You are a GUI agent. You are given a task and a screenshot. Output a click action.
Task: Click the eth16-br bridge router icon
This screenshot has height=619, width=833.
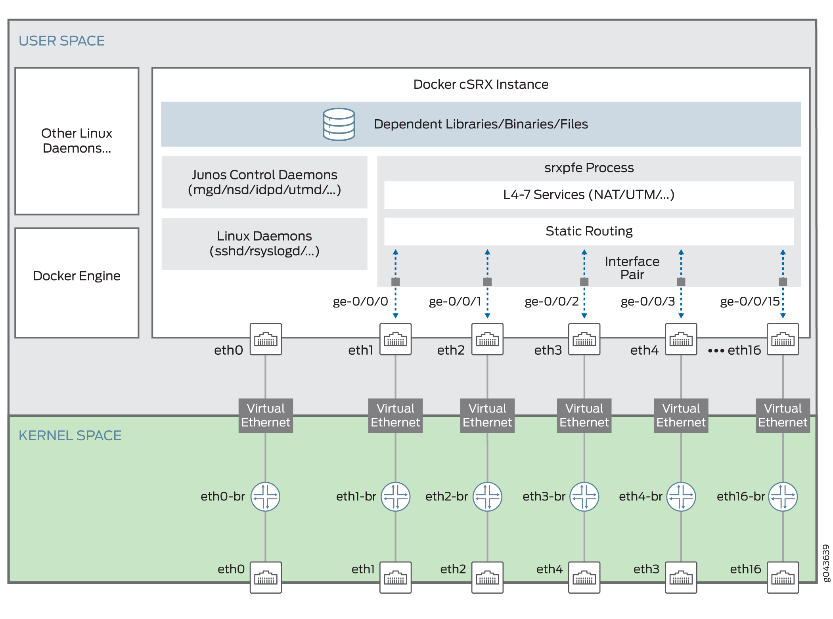(x=783, y=497)
